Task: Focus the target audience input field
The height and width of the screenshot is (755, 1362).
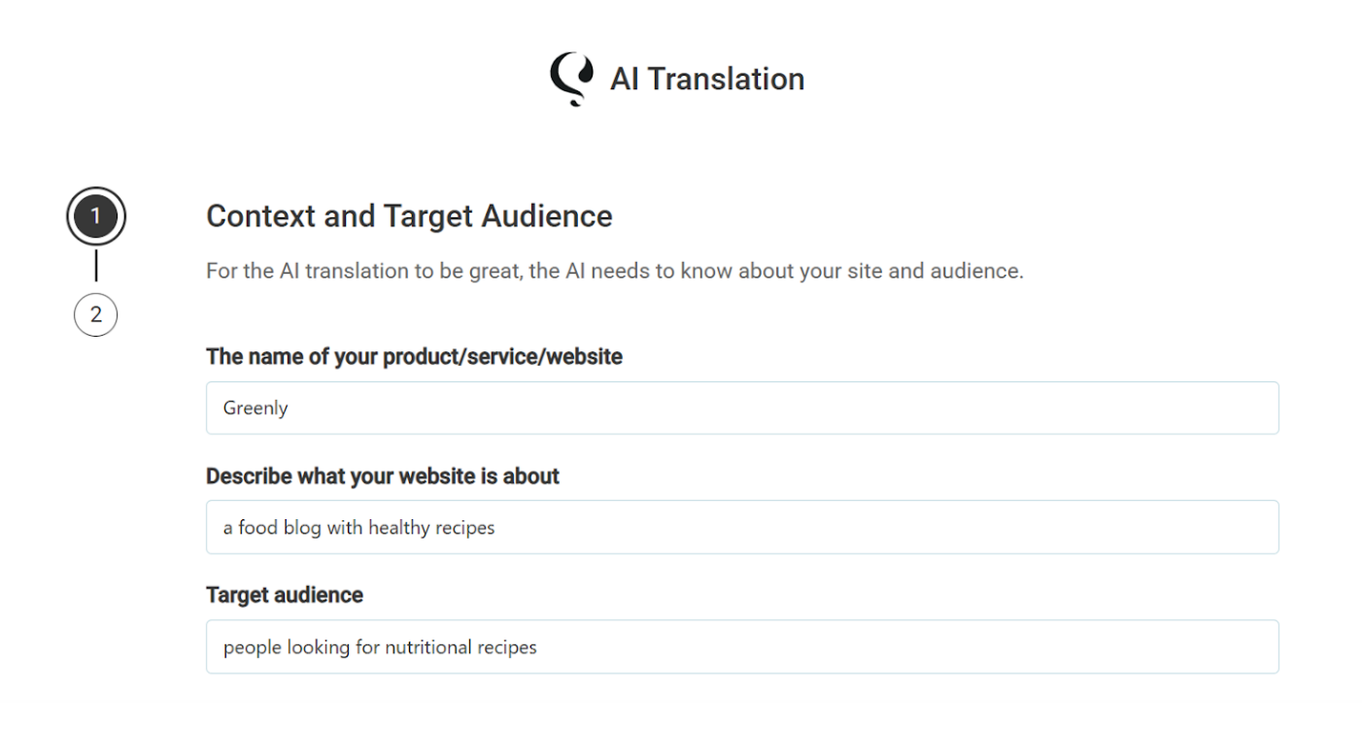Action: coord(742,646)
